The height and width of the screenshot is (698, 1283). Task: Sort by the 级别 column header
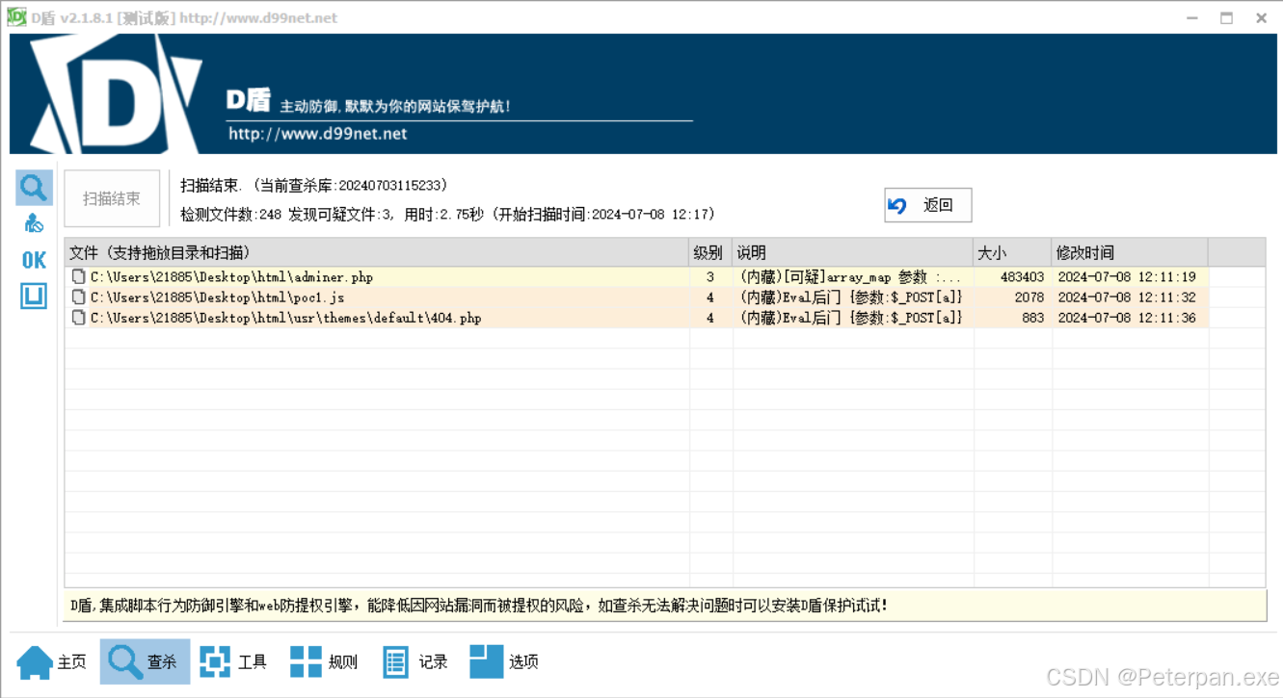pyautogui.click(x=709, y=252)
